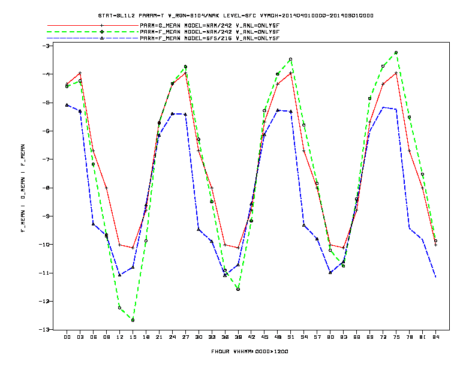475x367 pixels.
Task: Click the circle marker on the green legend line
Action: pyautogui.click(x=102, y=32)
